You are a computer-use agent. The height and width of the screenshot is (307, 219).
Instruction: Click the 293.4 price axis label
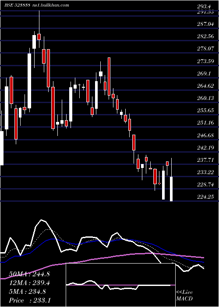tap(204, 7)
